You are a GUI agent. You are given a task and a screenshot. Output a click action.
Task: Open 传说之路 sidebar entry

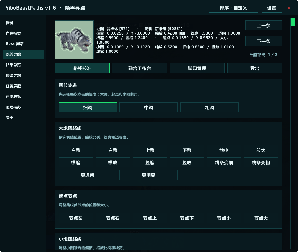23,76
